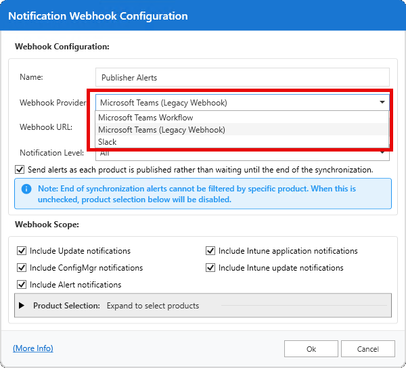
Task: Open the Notification Level dropdown
Action: point(242,154)
